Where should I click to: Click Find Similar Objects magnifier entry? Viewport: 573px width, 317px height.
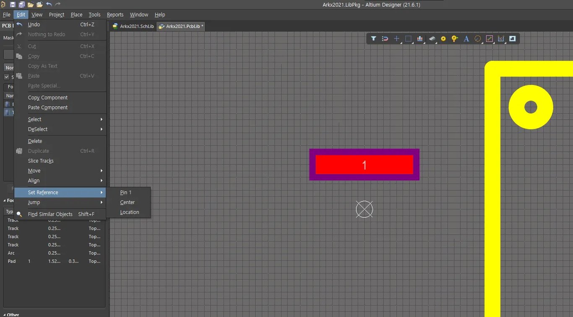pos(60,214)
